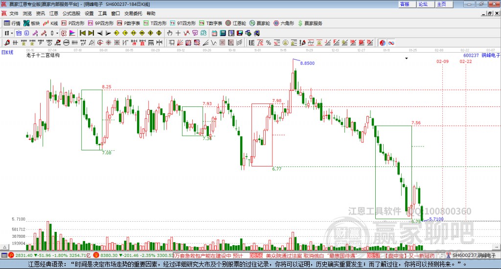
Task: Open the P四方形 square tool
Action: [x=73, y=23]
